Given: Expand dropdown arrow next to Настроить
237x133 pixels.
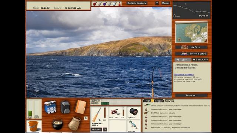Looking at the screenshot, I should point(105,130).
